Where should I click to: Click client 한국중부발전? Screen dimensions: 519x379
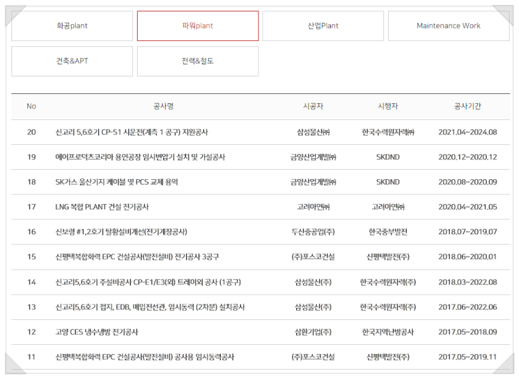point(388,232)
